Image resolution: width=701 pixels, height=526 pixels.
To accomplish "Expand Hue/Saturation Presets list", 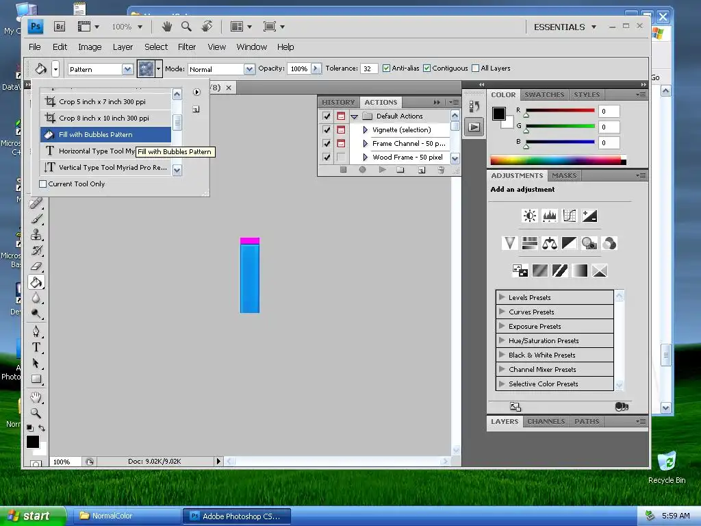I will click(502, 340).
